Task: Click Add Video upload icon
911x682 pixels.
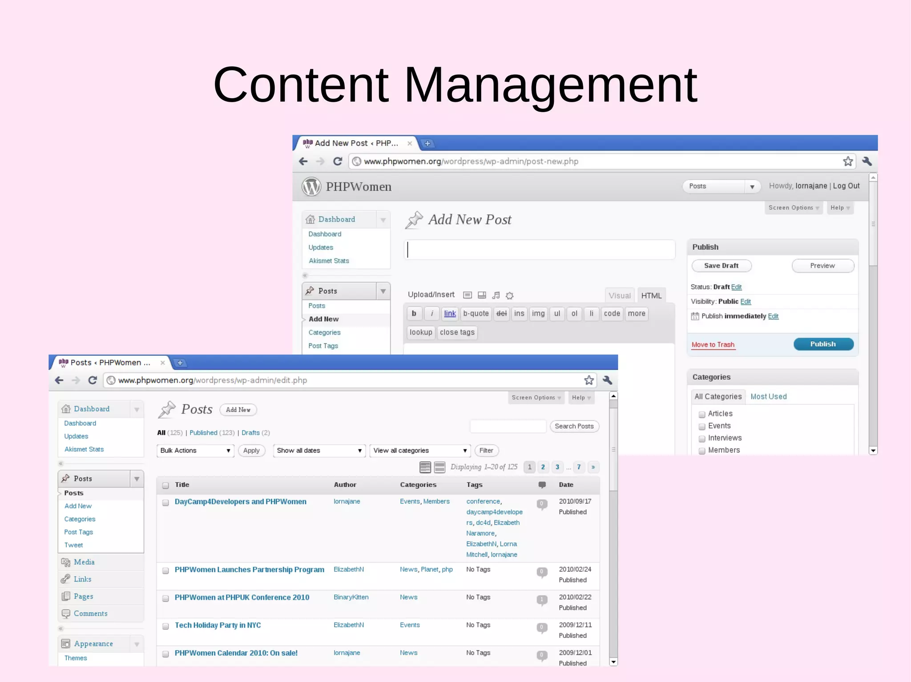Action: (482, 295)
